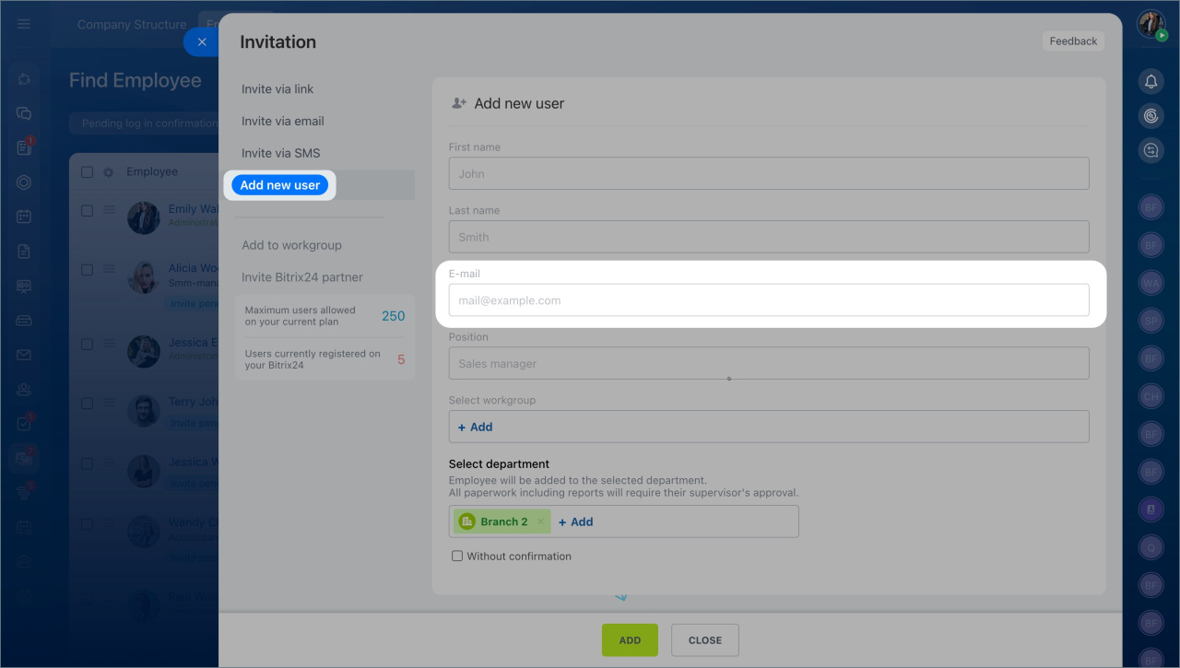Focus the Last name input field
This screenshot has height=668, width=1180.
point(769,237)
